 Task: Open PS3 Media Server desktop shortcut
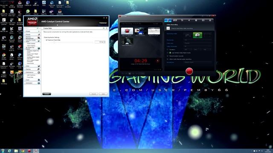(x=12, y=65)
